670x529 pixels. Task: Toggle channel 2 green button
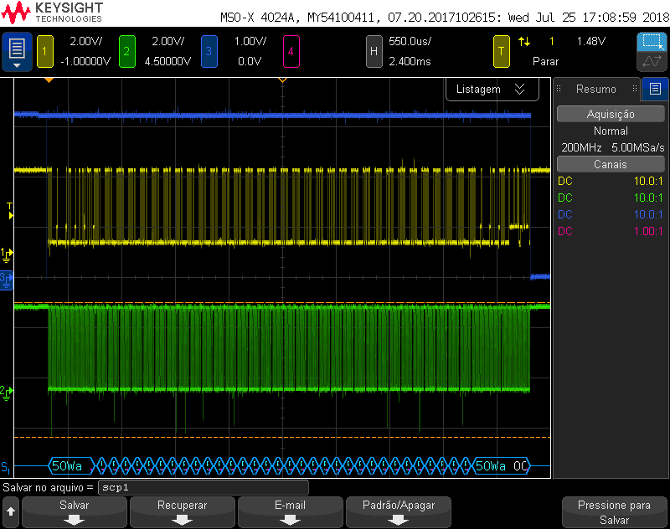pyautogui.click(x=127, y=52)
